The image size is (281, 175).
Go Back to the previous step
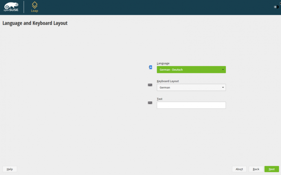(256, 169)
